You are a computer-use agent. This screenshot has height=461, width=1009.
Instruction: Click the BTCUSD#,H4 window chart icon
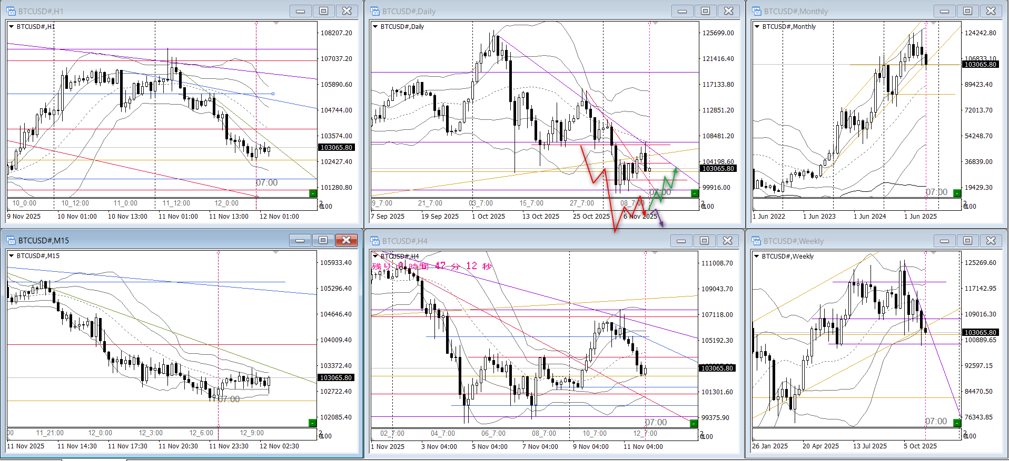click(375, 241)
